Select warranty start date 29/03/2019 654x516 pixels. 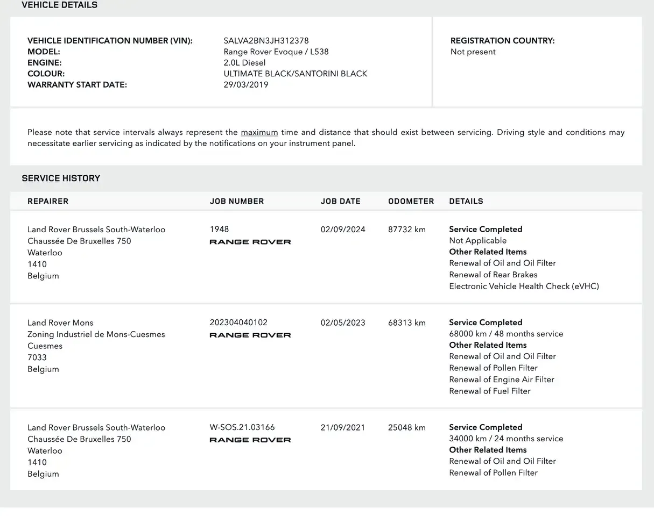click(245, 85)
